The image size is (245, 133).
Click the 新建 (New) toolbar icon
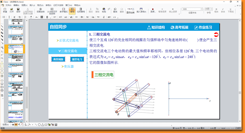pyautogui.click(x=5, y=10)
